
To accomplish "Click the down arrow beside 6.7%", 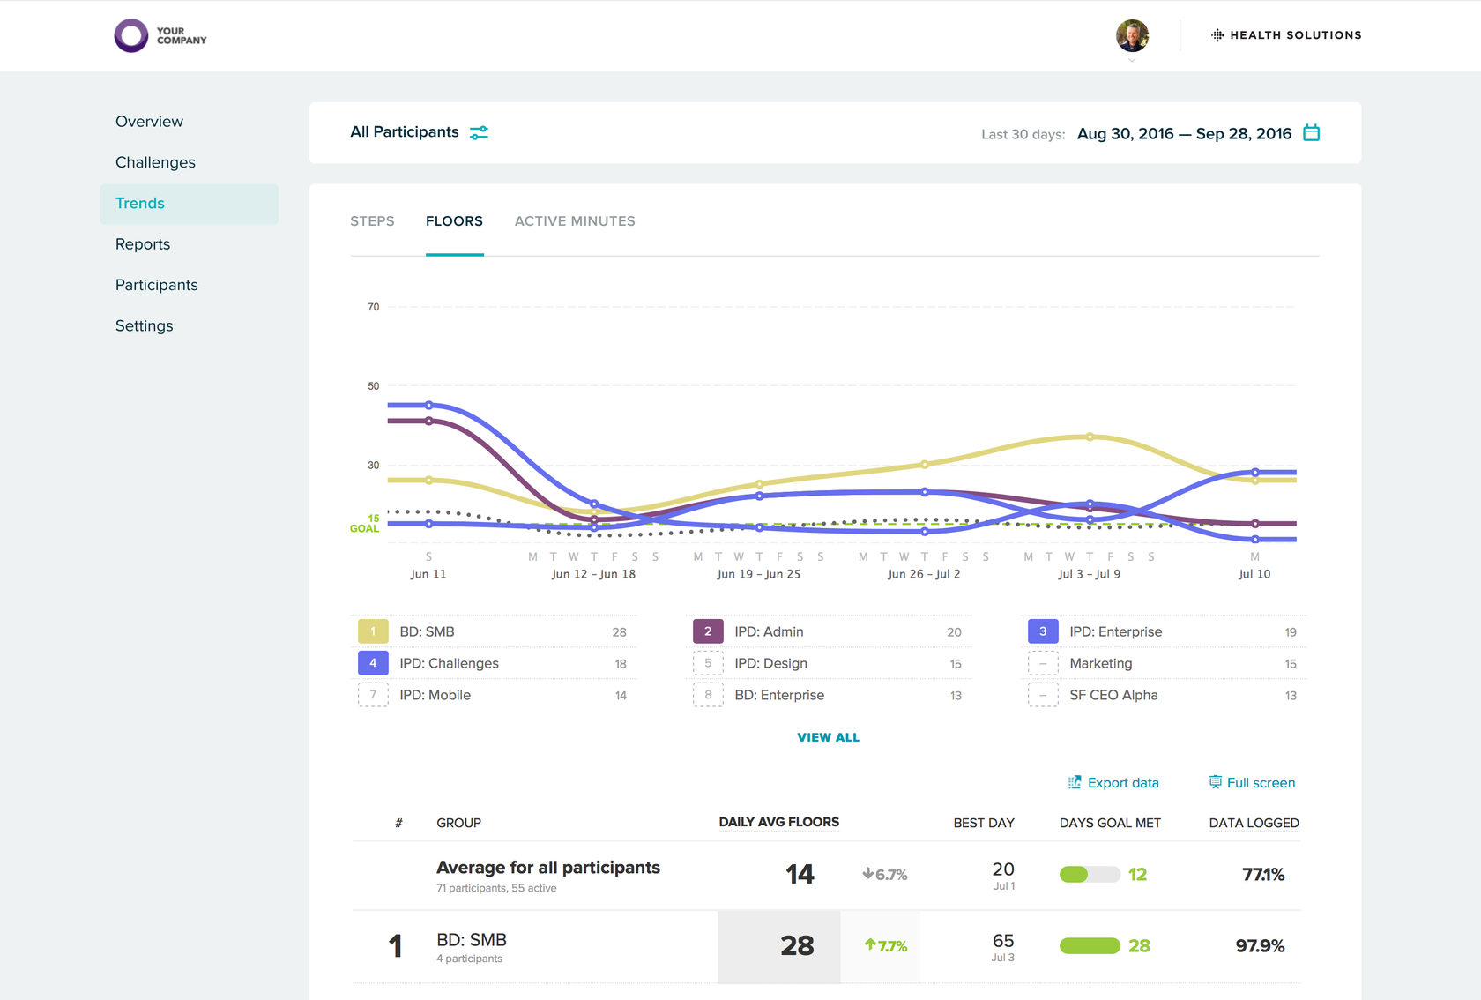I will click(x=867, y=874).
